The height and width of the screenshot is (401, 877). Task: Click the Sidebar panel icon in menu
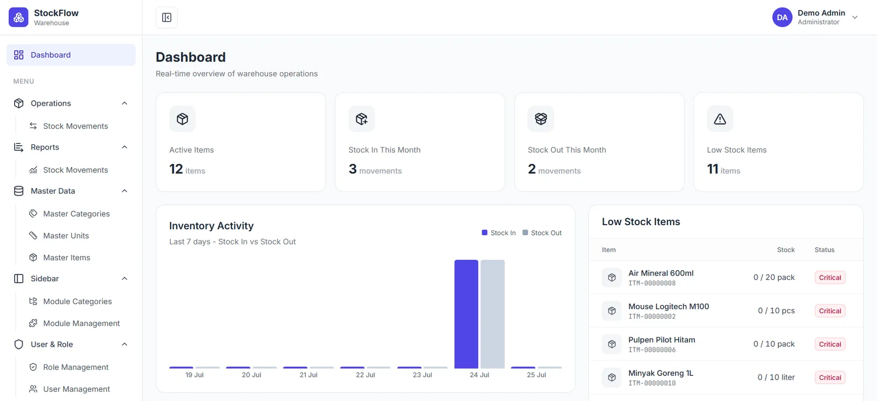tap(19, 278)
